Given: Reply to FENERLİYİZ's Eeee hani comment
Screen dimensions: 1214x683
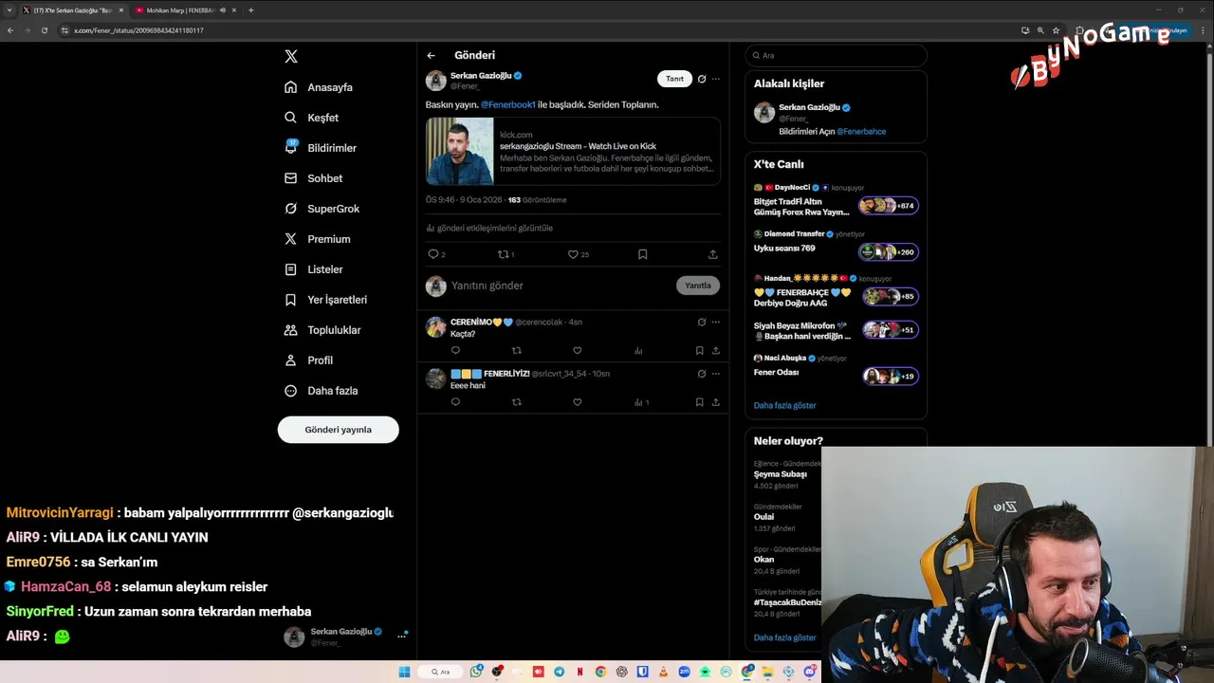Looking at the screenshot, I should click(x=455, y=402).
